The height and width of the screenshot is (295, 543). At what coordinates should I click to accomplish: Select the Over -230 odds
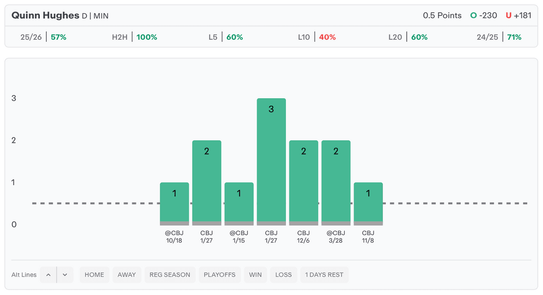point(484,15)
